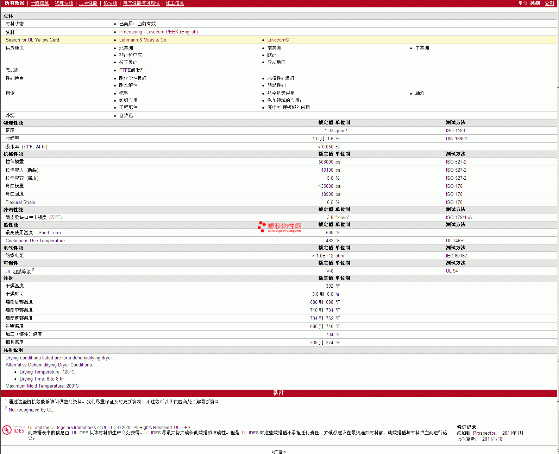Click the 模具温度 parameter
This screenshot has width=559, height=454.
(14, 343)
